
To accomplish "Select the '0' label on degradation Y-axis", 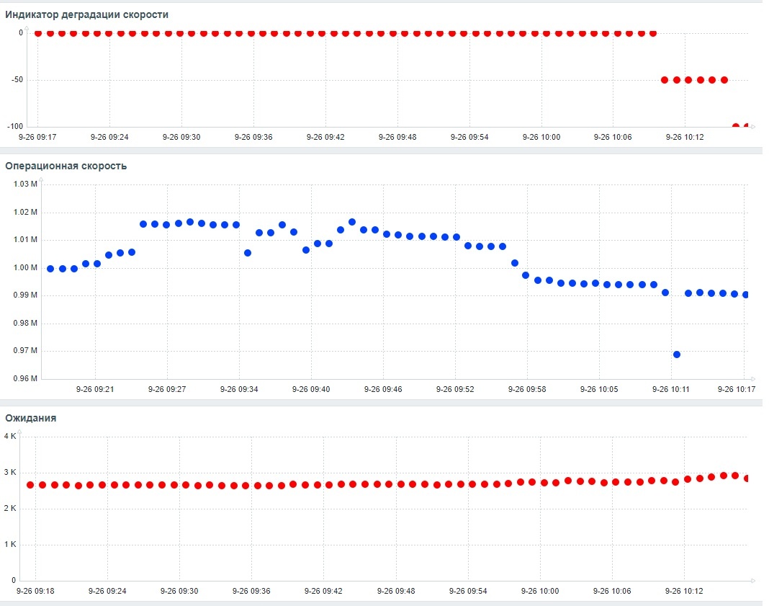I will 20,32.
